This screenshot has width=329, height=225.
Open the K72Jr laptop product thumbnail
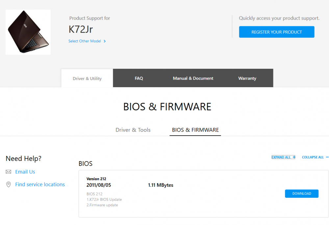tap(28, 32)
